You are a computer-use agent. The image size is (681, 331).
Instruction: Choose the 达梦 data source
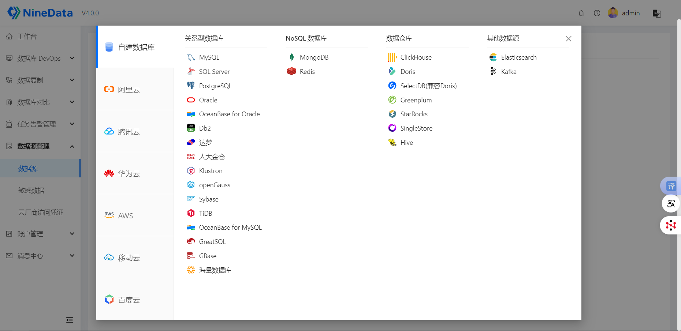coord(200,143)
